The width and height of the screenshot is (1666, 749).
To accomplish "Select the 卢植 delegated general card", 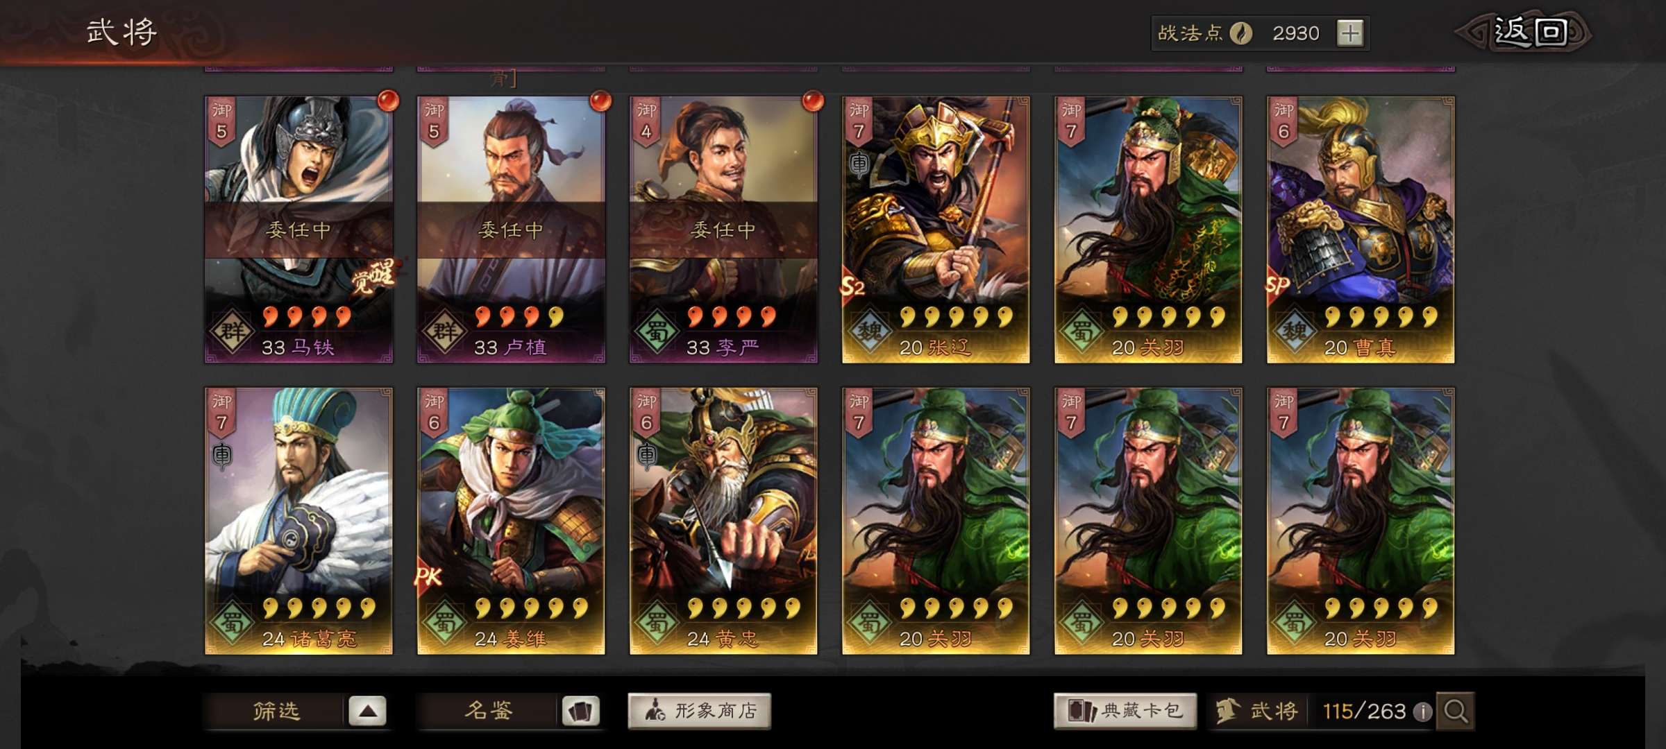I will coord(511,230).
